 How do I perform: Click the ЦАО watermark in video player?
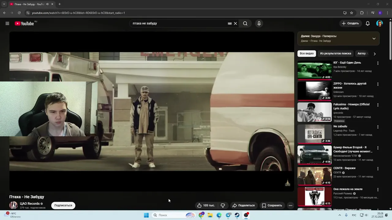coord(288,183)
